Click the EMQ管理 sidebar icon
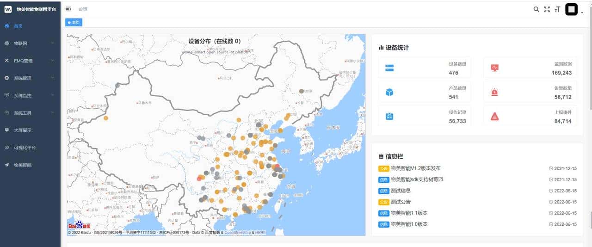This screenshot has width=592, height=247. pos(6,61)
